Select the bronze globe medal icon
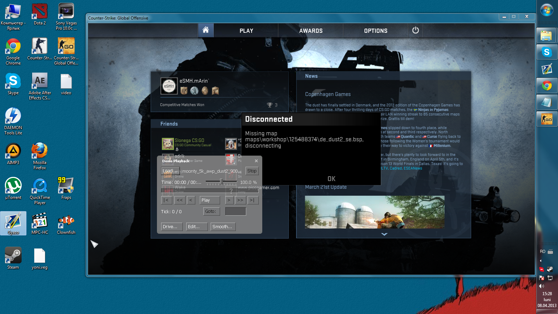 coord(205,91)
